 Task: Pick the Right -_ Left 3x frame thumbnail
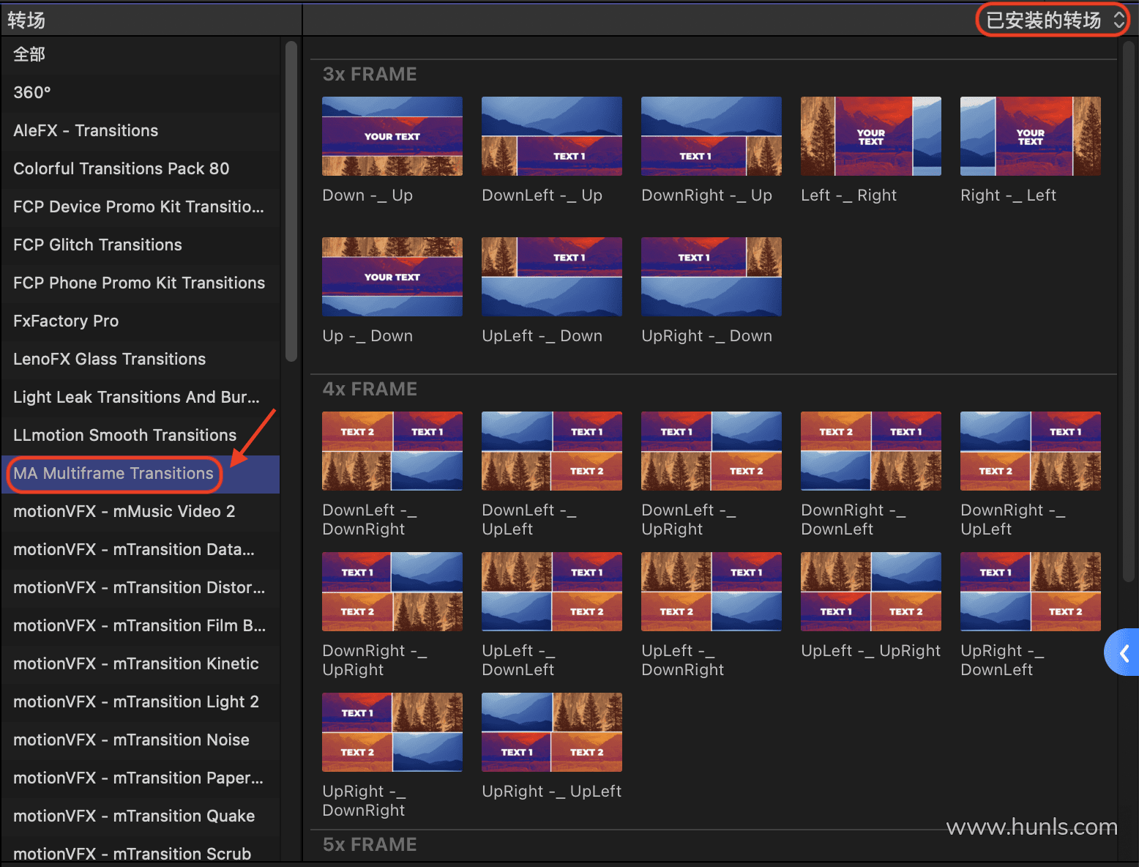pyautogui.click(x=1030, y=136)
